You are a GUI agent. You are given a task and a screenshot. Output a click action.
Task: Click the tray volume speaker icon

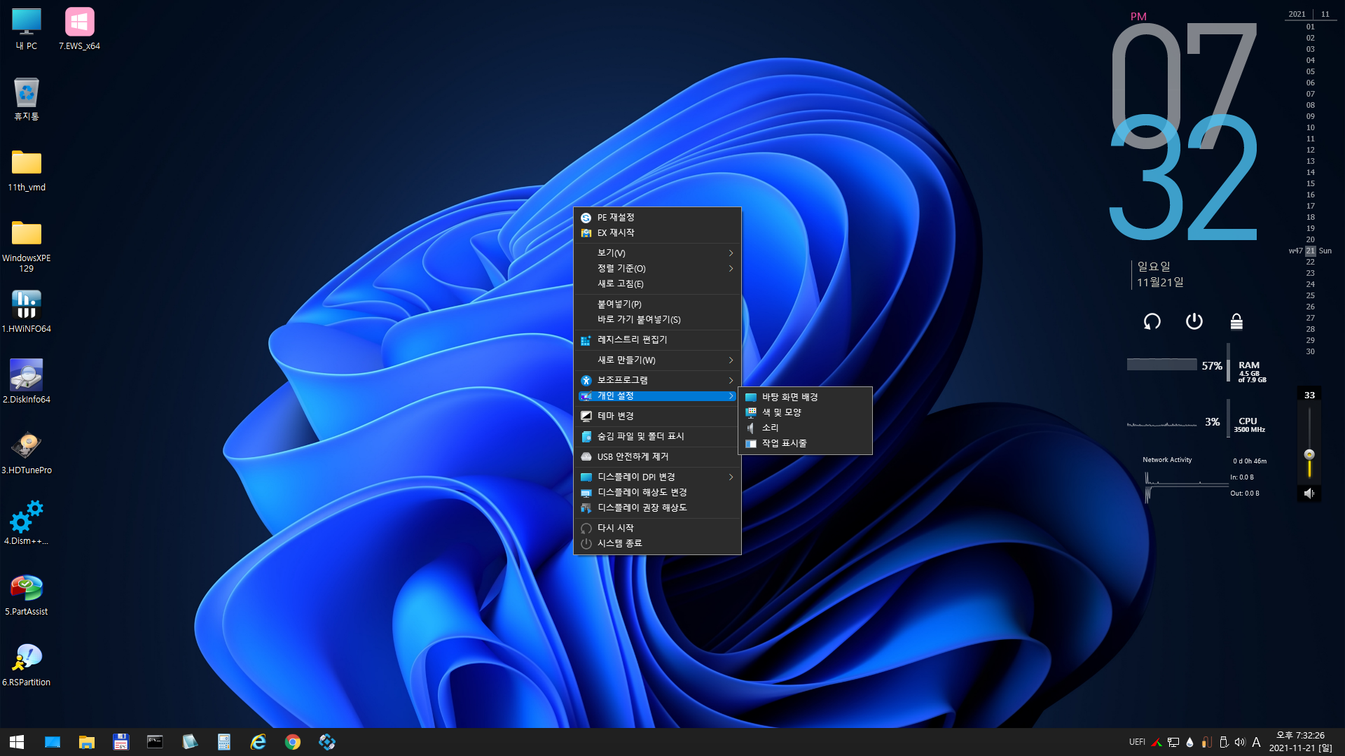pyautogui.click(x=1240, y=742)
